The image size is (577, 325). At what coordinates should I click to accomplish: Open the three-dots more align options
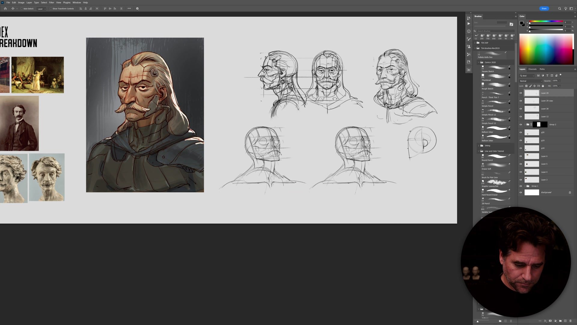129,8
